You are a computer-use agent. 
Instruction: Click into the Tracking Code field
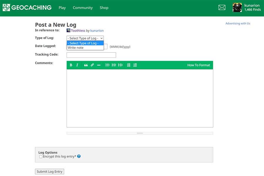coord(91,55)
